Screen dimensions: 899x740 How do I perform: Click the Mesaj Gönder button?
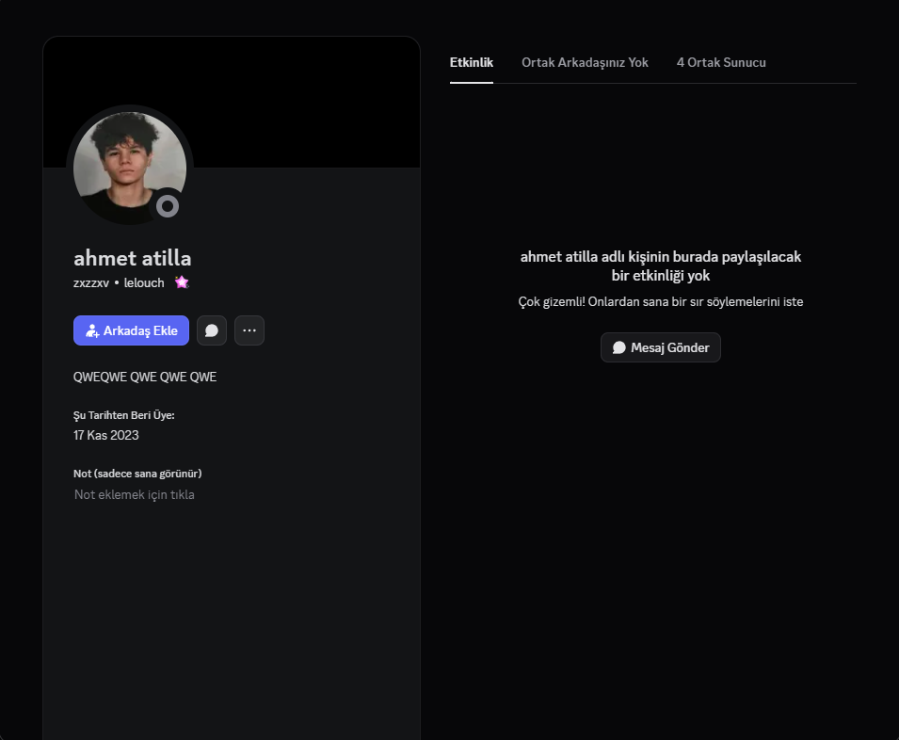tap(661, 347)
